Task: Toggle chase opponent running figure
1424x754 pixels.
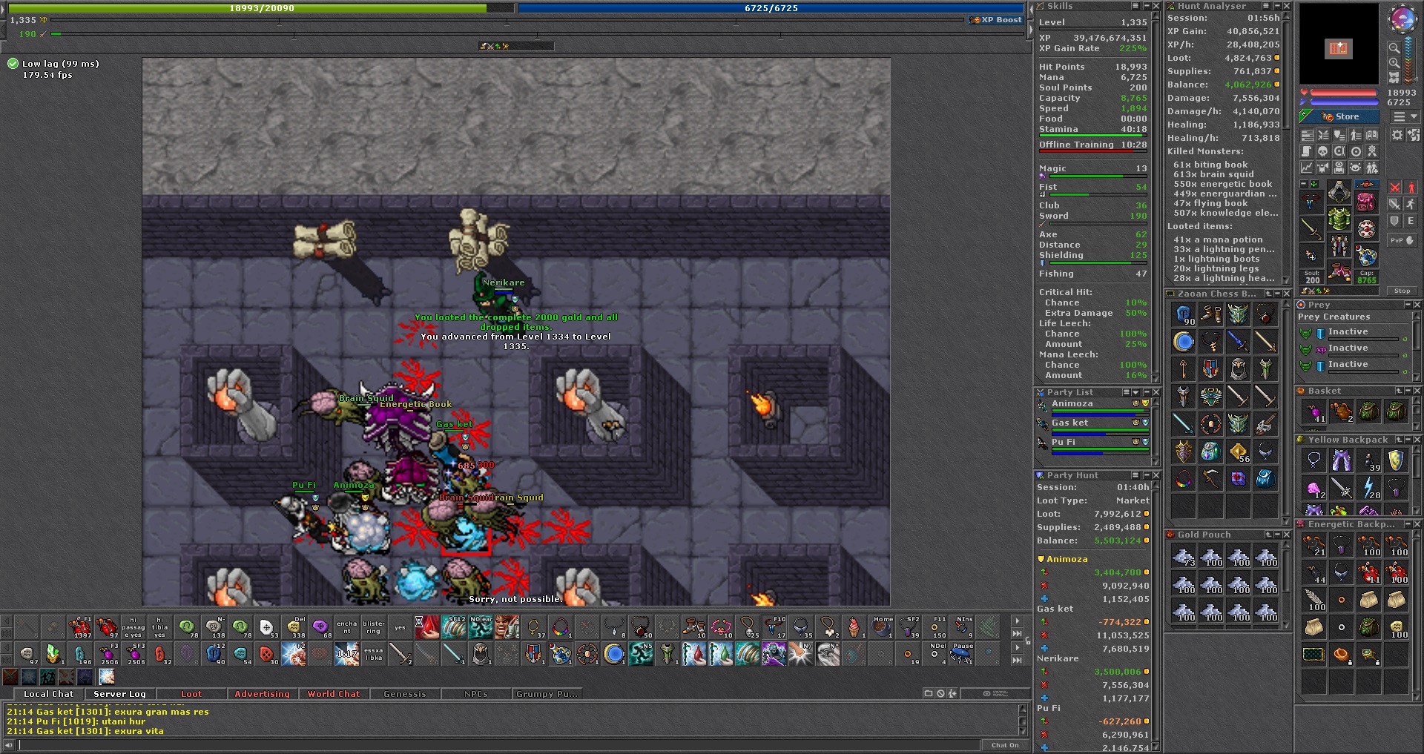Action: [1411, 204]
